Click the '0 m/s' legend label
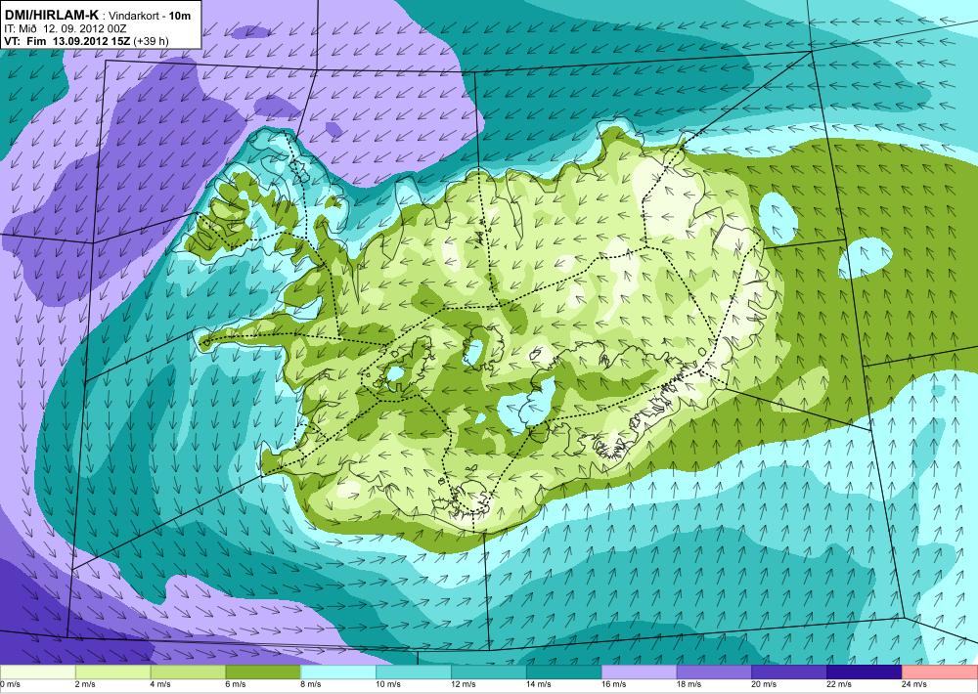Image resolution: width=978 pixels, height=694 pixels. 10,684
